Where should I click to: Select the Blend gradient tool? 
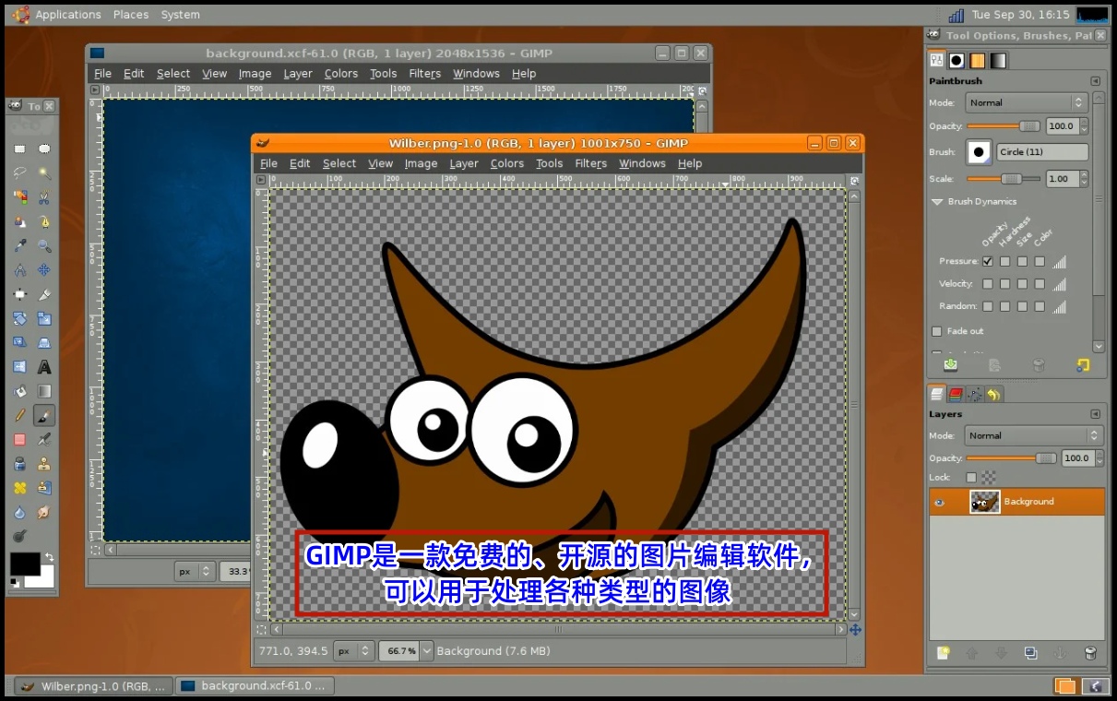[x=44, y=391]
